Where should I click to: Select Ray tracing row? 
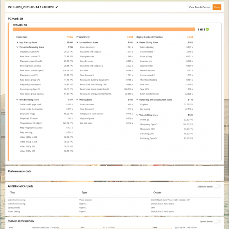point(166,109)
